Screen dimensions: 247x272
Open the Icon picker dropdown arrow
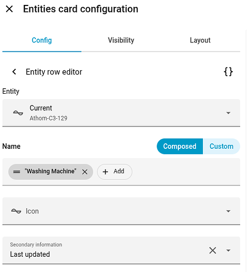point(229,211)
